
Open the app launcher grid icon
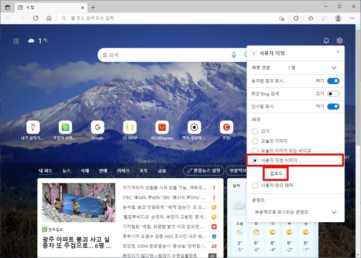[x=16, y=41]
